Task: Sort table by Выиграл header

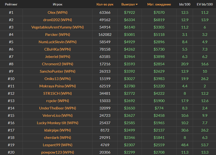Action: [x=128, y=4]
